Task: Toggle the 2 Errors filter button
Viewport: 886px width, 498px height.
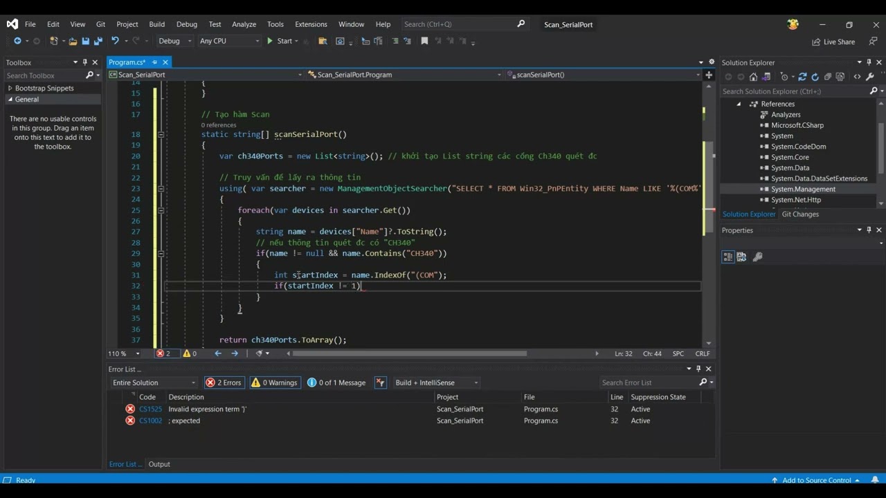Action: (x=224, y=382)
